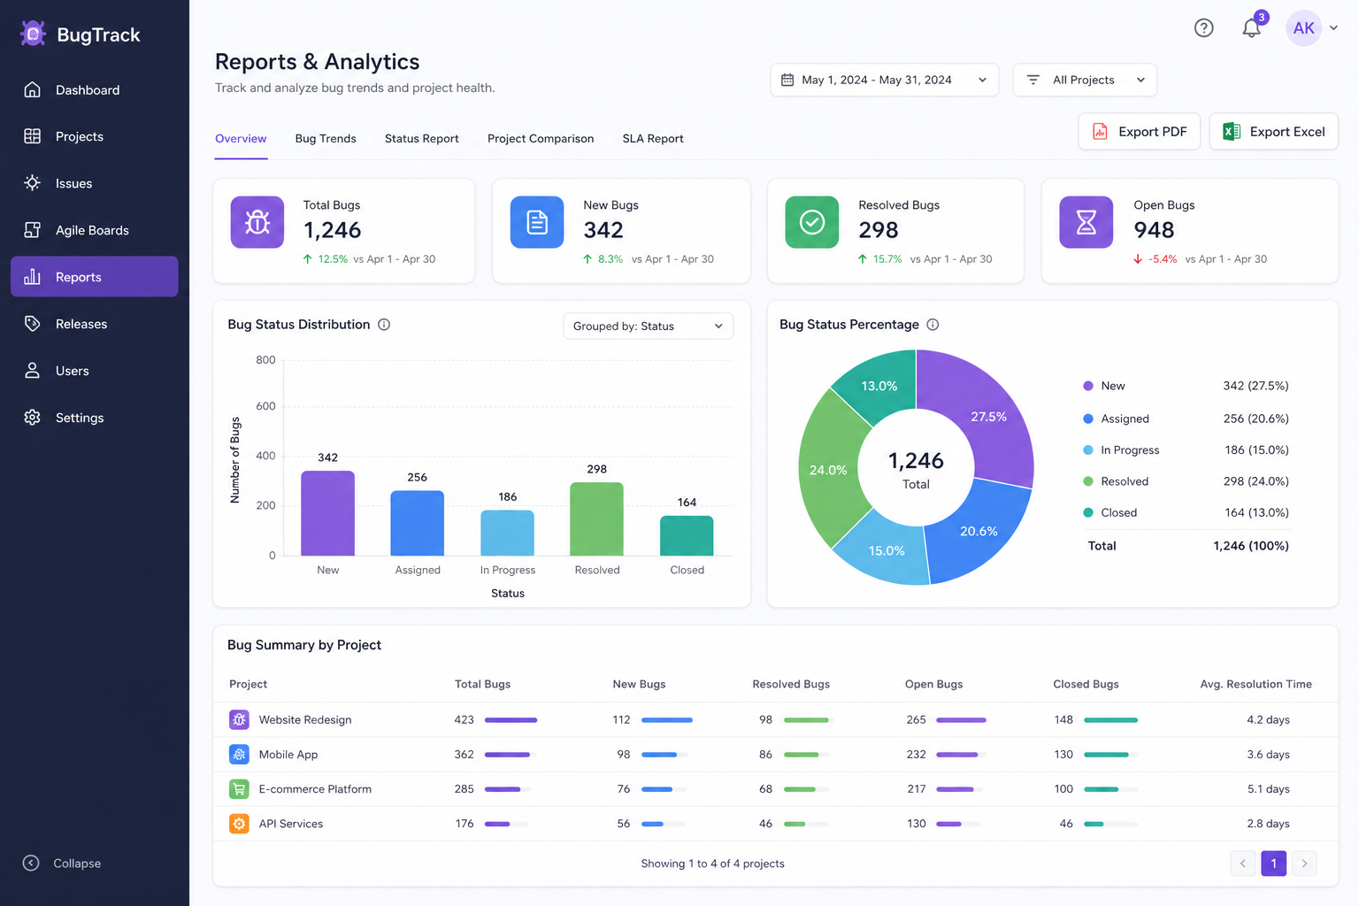Click the Settings gear icon

[32, 418]
